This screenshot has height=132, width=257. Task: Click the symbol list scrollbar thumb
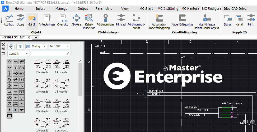pos(80,80)
